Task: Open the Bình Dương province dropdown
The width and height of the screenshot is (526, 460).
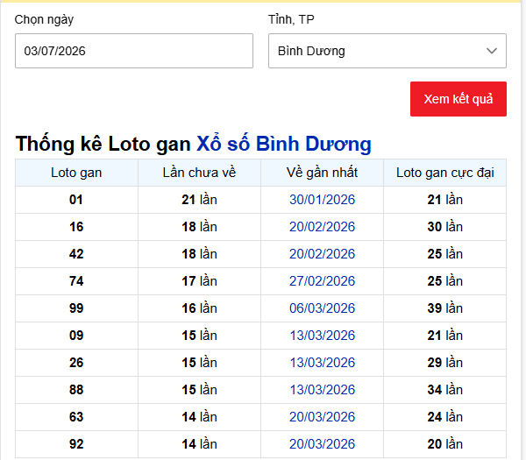Action: point(387,51)
